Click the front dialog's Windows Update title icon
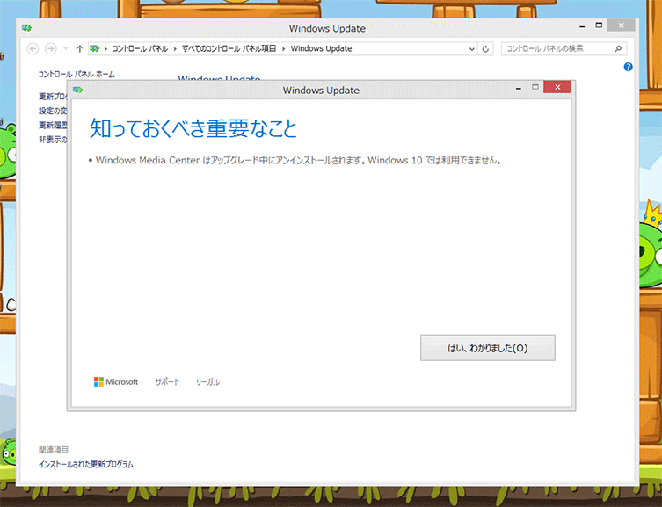The height and width of the screenshot is (507, 662). (77, 90)
